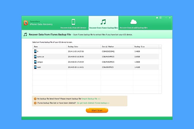Click the Import Backup File >> link
Viewport: 194px width, 129px height.
pyautogui.click(x=91, y=99)
